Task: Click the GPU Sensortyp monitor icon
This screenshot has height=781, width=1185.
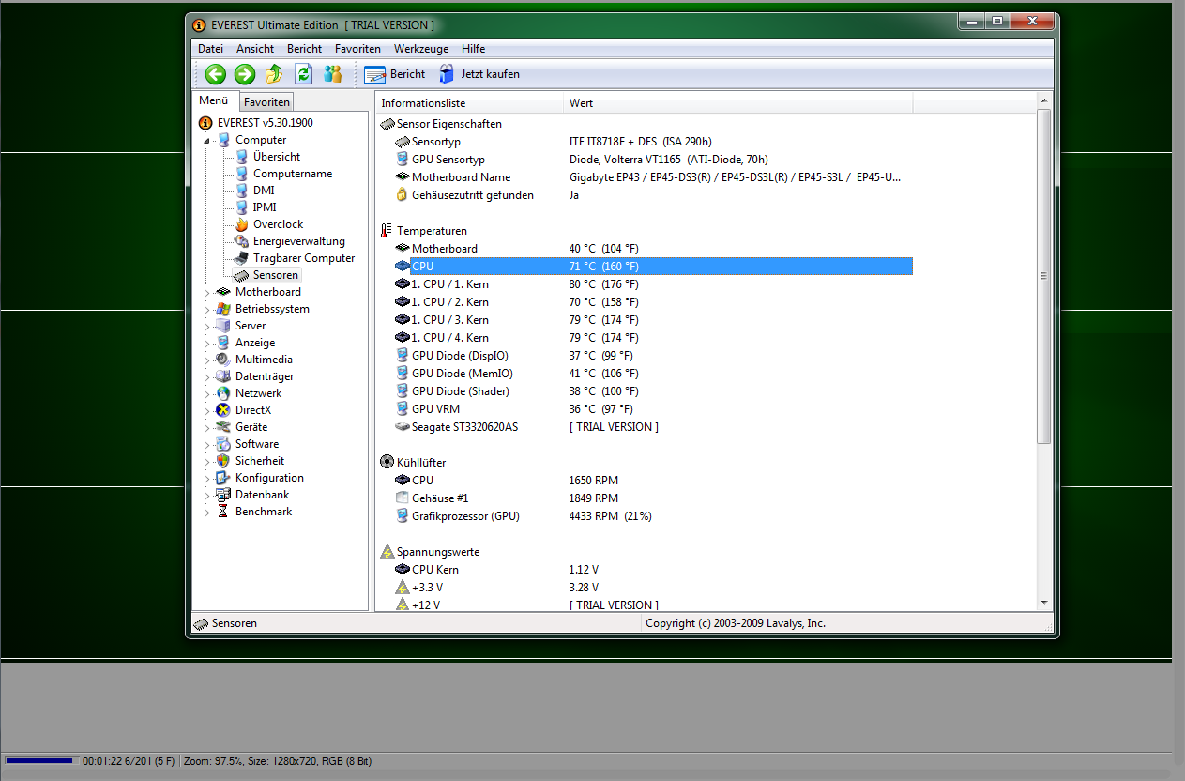Action: 403,160
